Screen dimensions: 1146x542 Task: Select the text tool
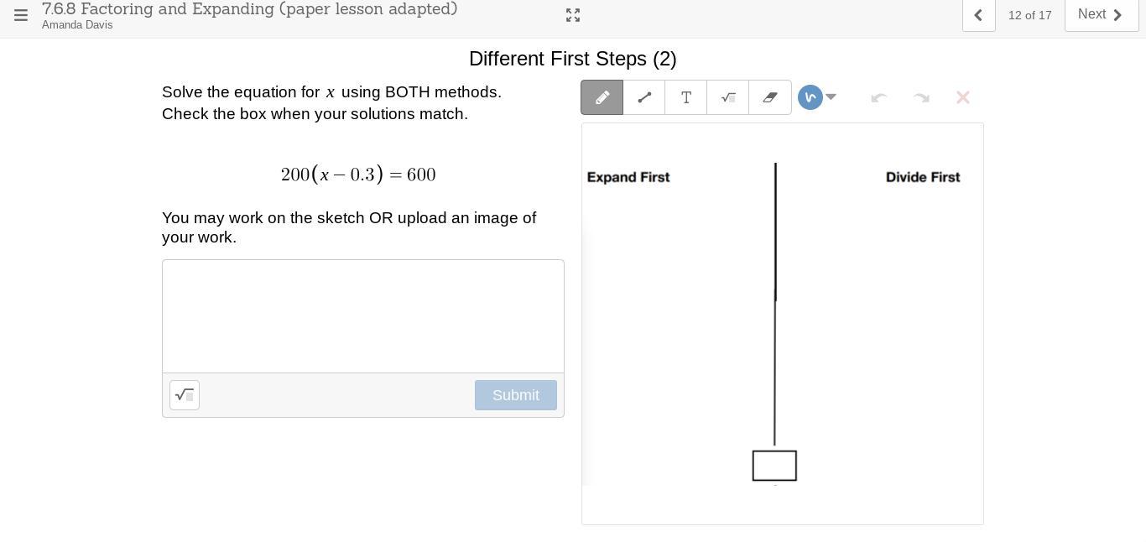pyautogui.click(x=686, y=97)
